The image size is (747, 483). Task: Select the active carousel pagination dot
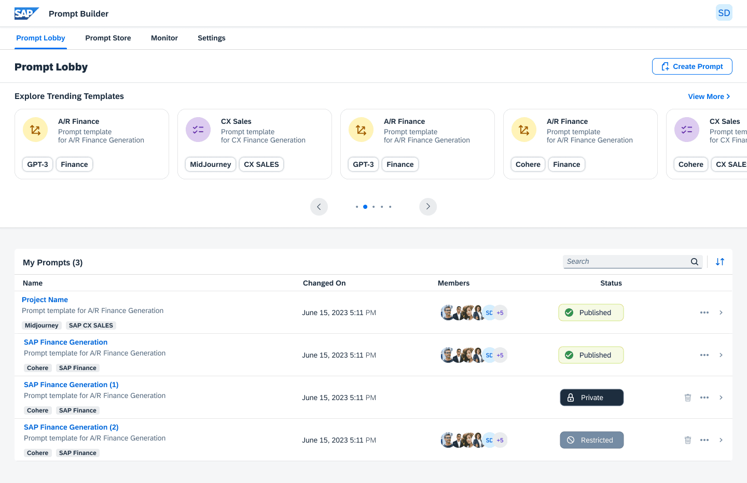click(365, 207)
